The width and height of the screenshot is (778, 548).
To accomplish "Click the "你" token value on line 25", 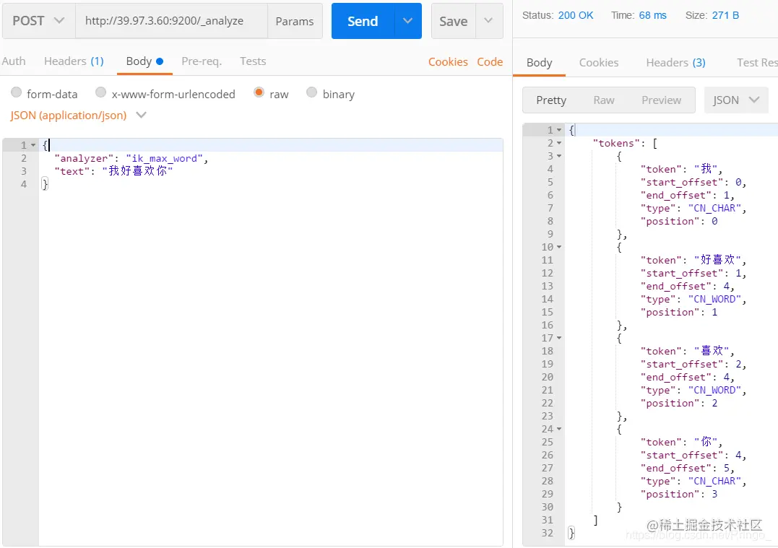I will pyautogui.click(x=706, y=442).
